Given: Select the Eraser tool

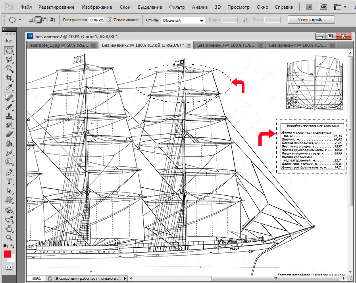Looking at the screenshot, I should (9, 135).
